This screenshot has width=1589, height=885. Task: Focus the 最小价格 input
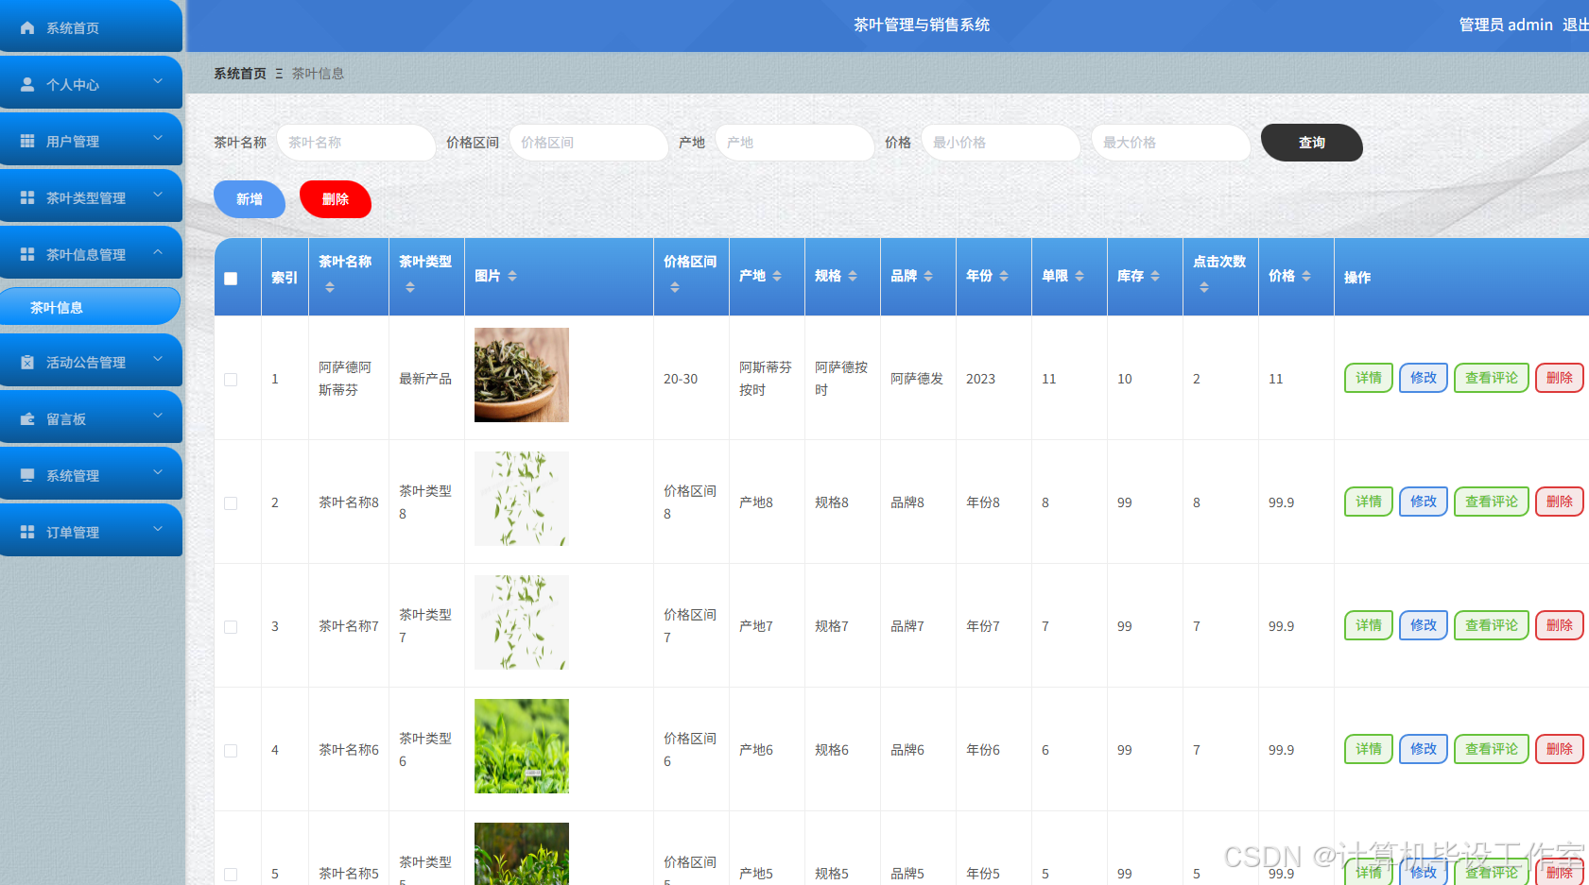pyautogui.click(x=1000, y=143)
